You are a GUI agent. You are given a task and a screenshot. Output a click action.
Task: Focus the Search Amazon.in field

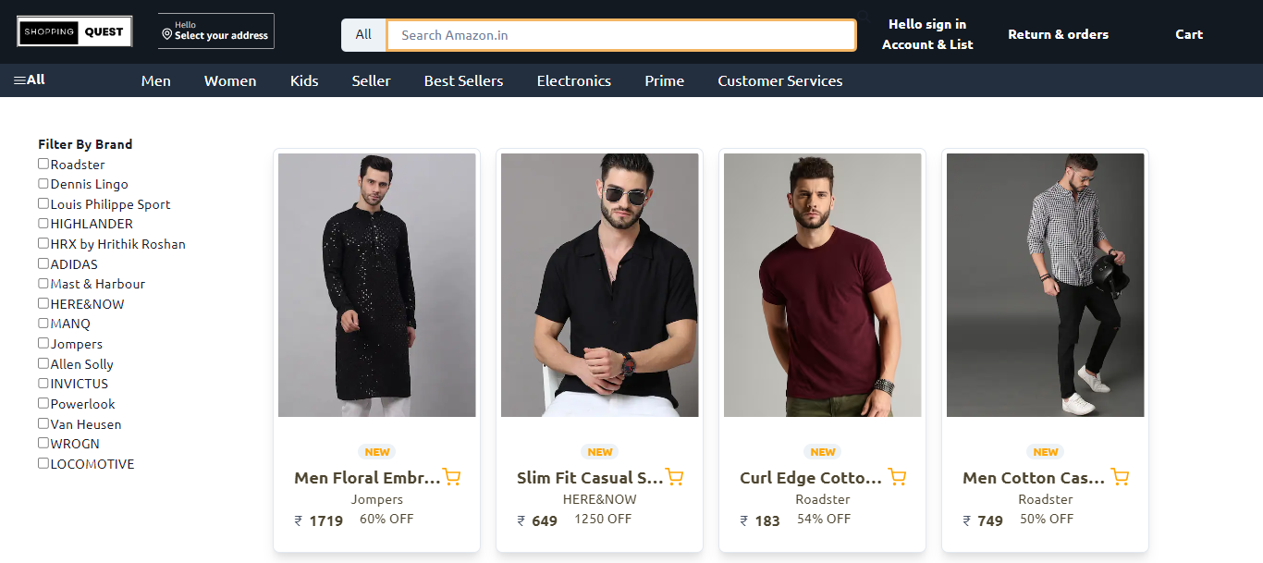pos(621,35)
